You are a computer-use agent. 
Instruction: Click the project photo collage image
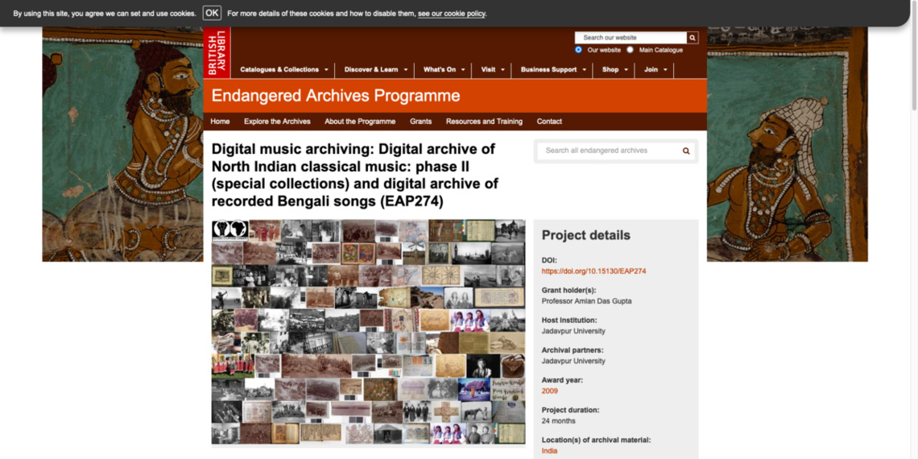tap(368, 332)
